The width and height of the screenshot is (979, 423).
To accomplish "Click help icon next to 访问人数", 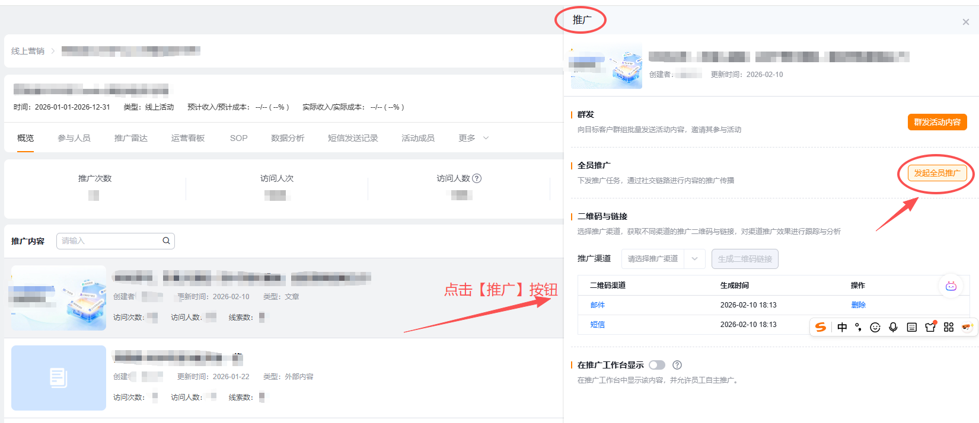I will [477, 178].
